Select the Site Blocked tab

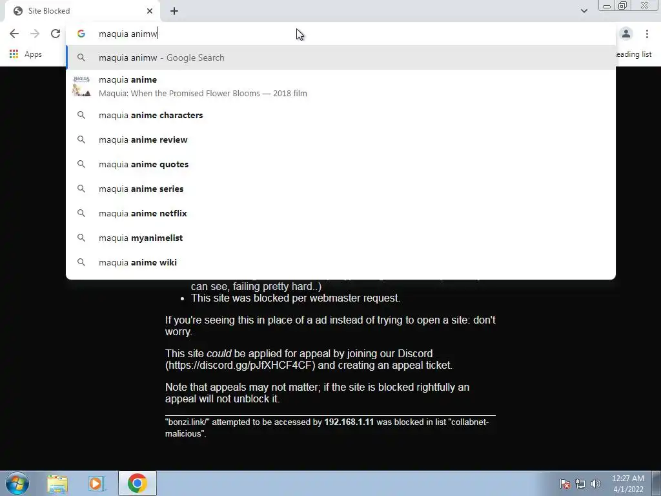click(82, 11)
